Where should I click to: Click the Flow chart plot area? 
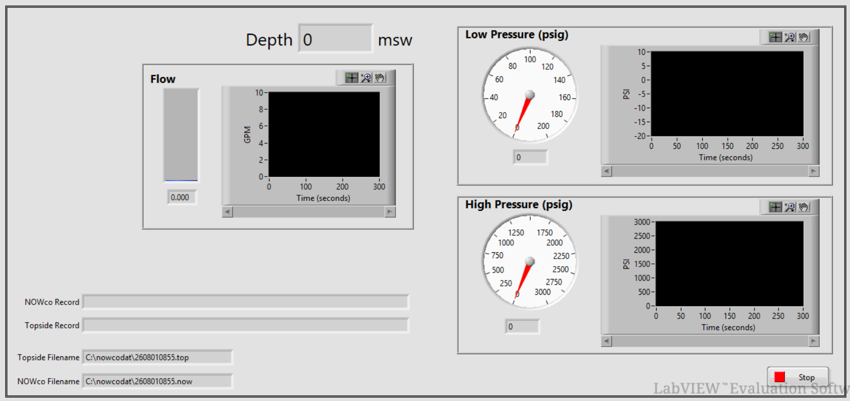324,134
